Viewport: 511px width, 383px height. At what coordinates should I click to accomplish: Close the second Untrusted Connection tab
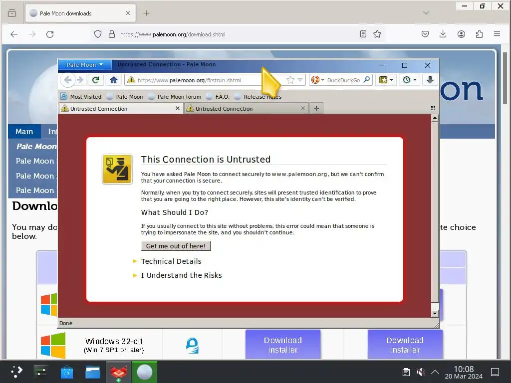tap(303, 108)
